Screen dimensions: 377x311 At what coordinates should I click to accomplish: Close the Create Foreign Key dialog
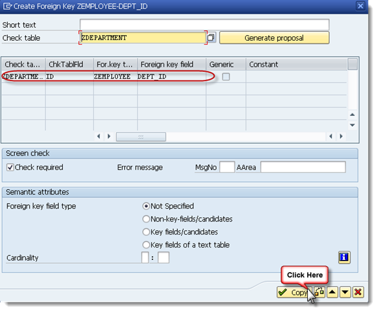tap(360, 6)
